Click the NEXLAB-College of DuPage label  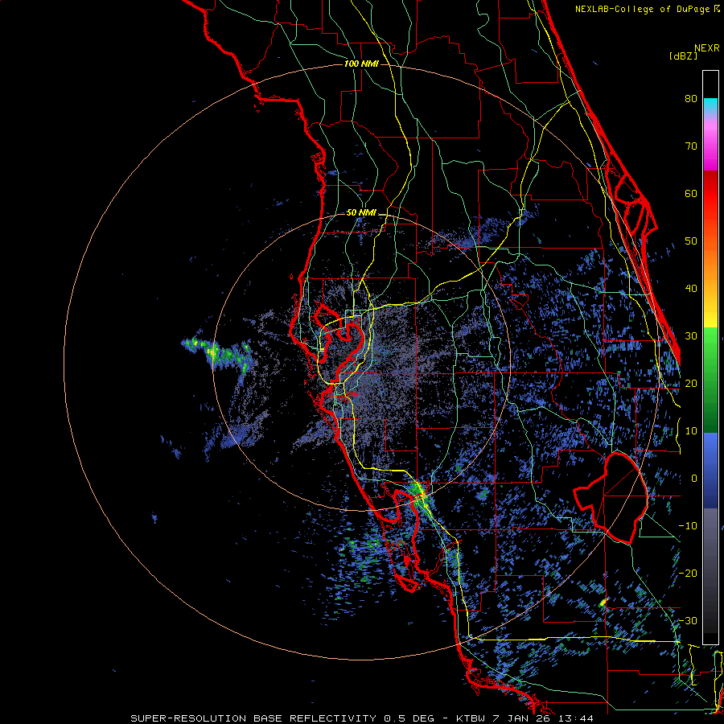point(648,9)
